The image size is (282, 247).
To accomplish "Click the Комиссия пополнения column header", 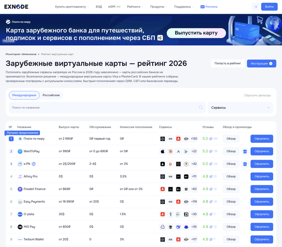I will [x=136, y=127].
